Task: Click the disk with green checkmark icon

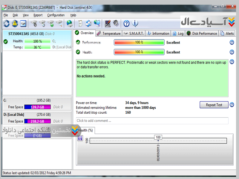Action: 51,23
